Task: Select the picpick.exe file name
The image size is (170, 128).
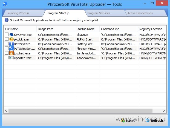Action: [x=21, y=39]
